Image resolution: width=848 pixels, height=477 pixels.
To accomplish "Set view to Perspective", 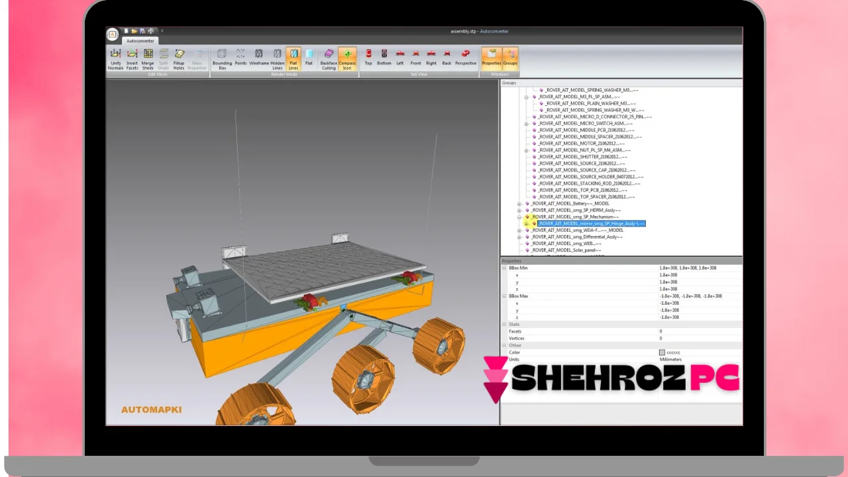I will [x=466, y=57].
